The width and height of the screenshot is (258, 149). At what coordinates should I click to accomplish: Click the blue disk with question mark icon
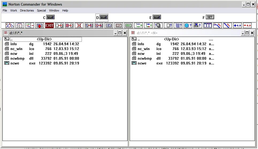[188, 25]
